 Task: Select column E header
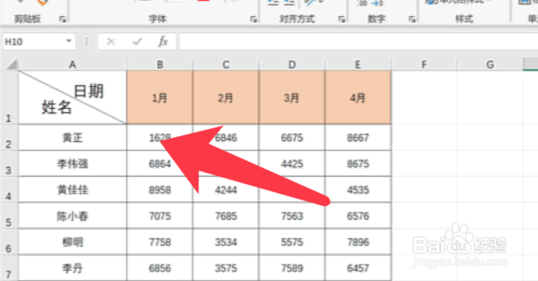tap(358, 64)
